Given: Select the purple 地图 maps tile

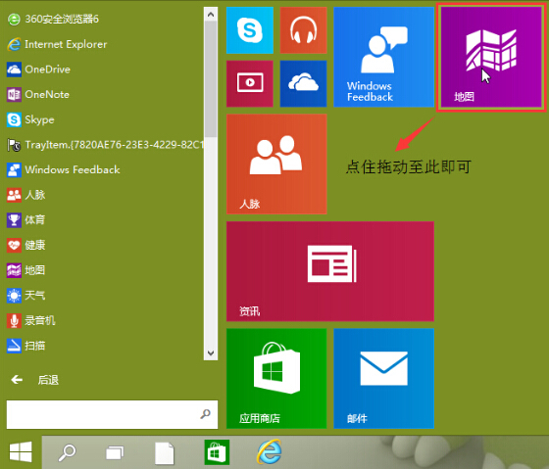Looking at the screenshot, I should (491, 57).
